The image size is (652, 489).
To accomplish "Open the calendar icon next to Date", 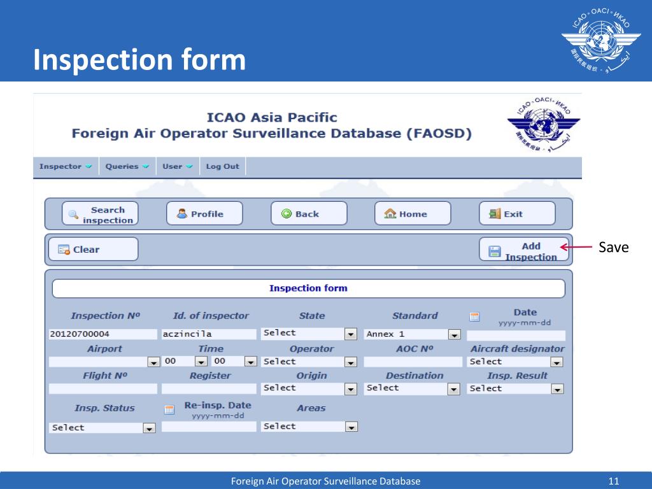I will (474, 317).
